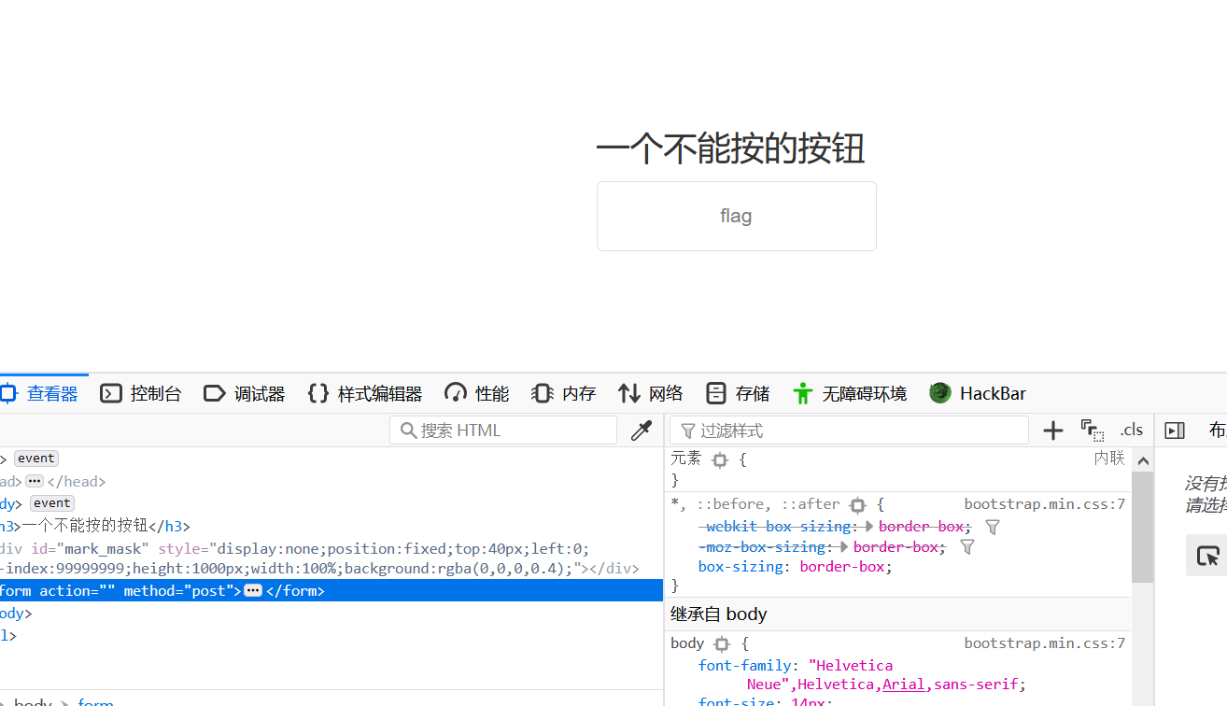Expand -webkit-box-sizing computed value arrow

(866, 526)
